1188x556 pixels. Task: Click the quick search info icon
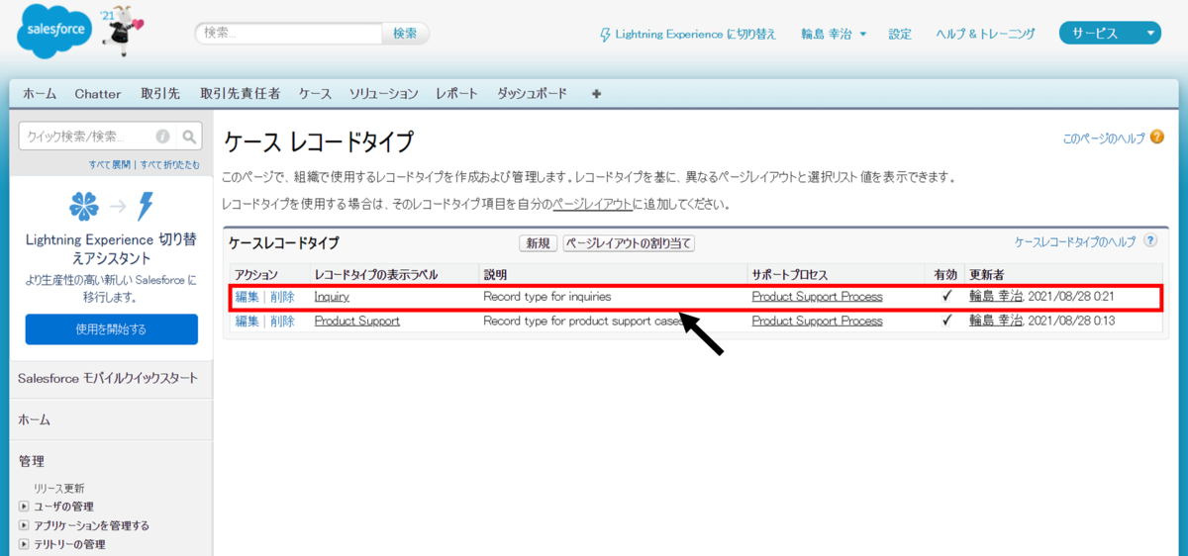pyautogui.click(x=162, y=137)
